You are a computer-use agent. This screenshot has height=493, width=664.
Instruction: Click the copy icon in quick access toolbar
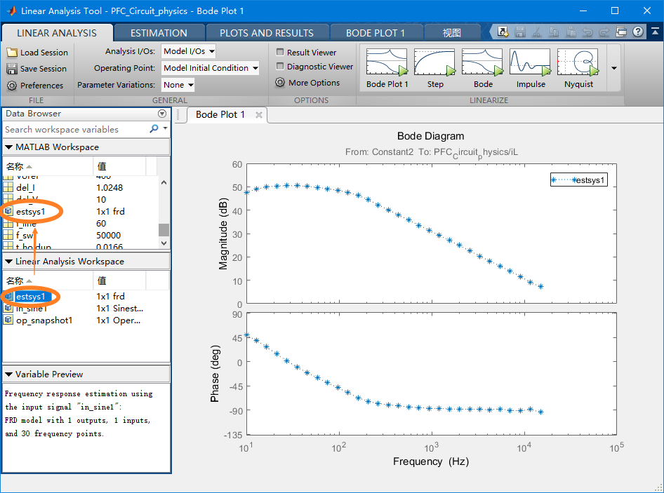coord(554,32)
